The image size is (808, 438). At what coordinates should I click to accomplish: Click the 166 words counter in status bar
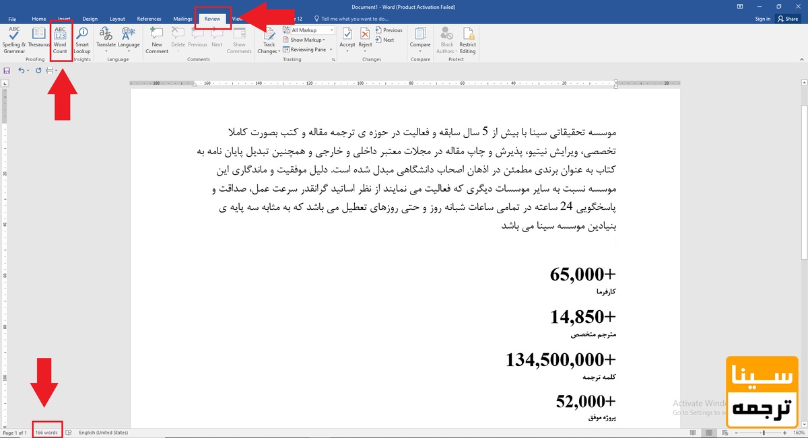point(46,433)
